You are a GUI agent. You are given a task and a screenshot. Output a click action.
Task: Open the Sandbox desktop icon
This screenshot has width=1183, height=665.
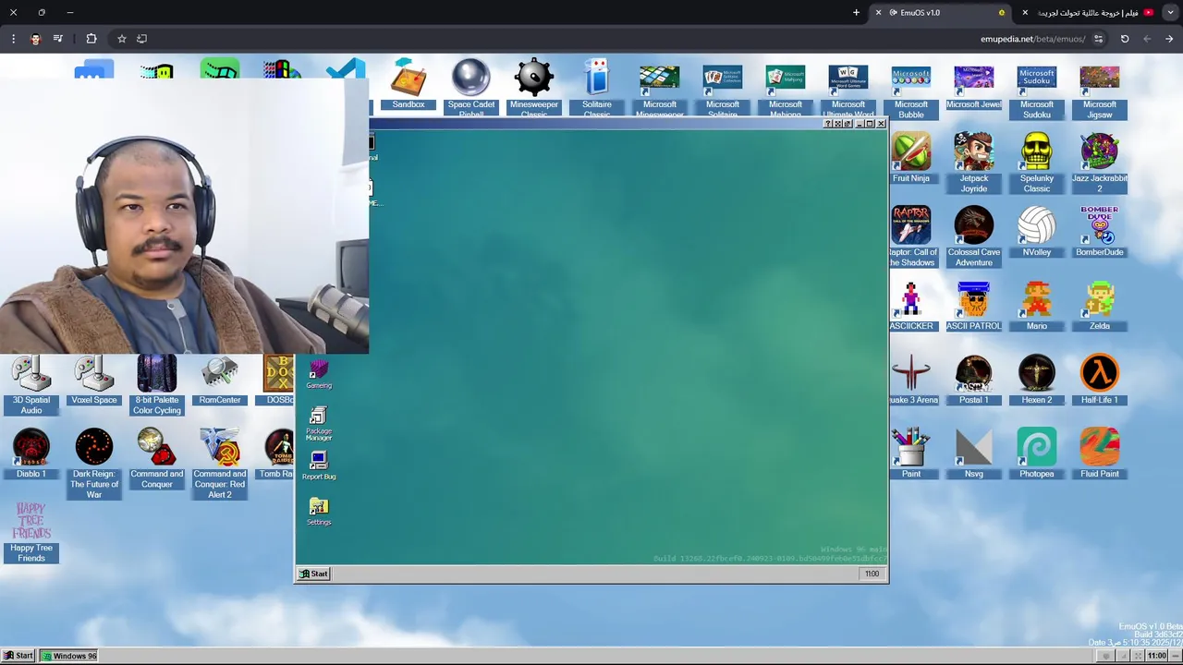point(409,84)
